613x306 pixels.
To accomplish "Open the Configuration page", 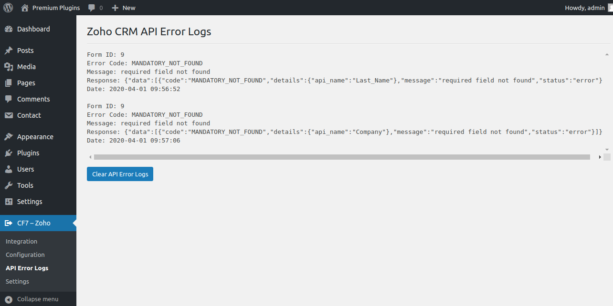I will pos(25,255).
